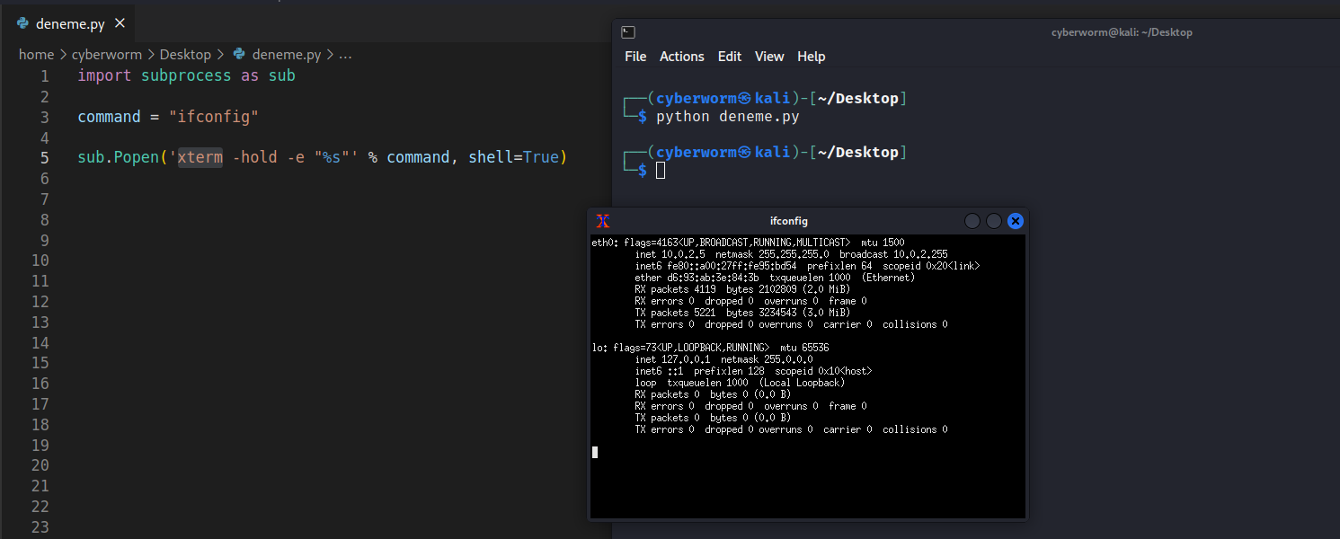1340x539 pixels.
Task: Open the terminal File menu
Action: coord(635,57)
